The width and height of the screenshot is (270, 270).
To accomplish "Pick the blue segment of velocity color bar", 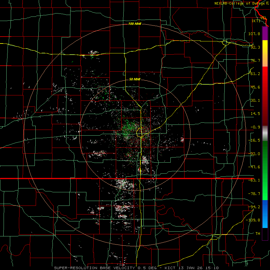I will tap(265, 214).
